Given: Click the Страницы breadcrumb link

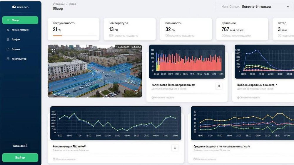Looking at the screenshot, I should [x=59, y=4].
